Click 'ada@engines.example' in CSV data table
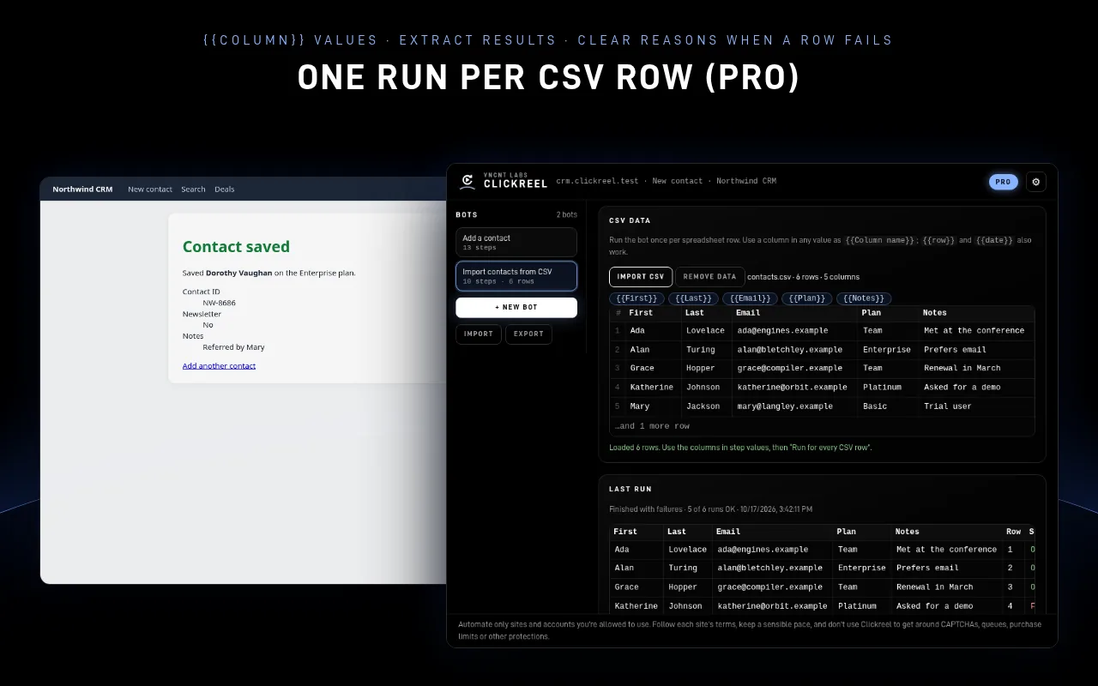The width and height of the screenshot is (1098, 686). point(782,331)
